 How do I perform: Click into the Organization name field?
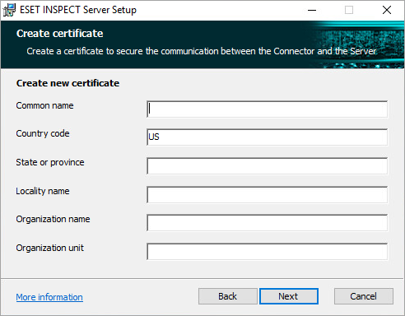click(x=268, y=223)
